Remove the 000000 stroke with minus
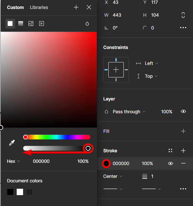 click(183, 163)
